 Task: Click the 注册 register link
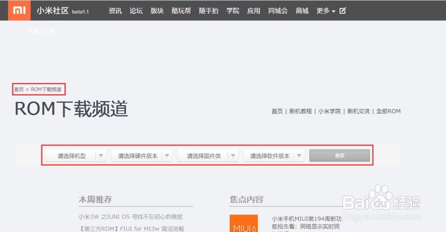pos(49,31)
